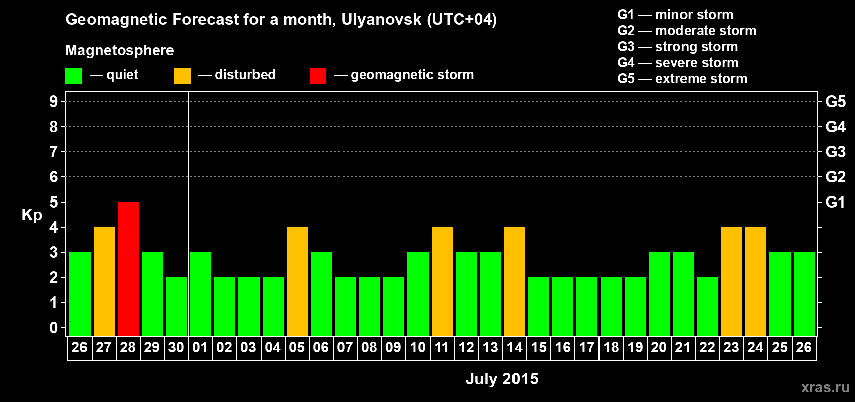The width and height of the screenshot is (855, 402).
Task: Click the orange disturbed legend swatch
Action: (x=182, y=76)
